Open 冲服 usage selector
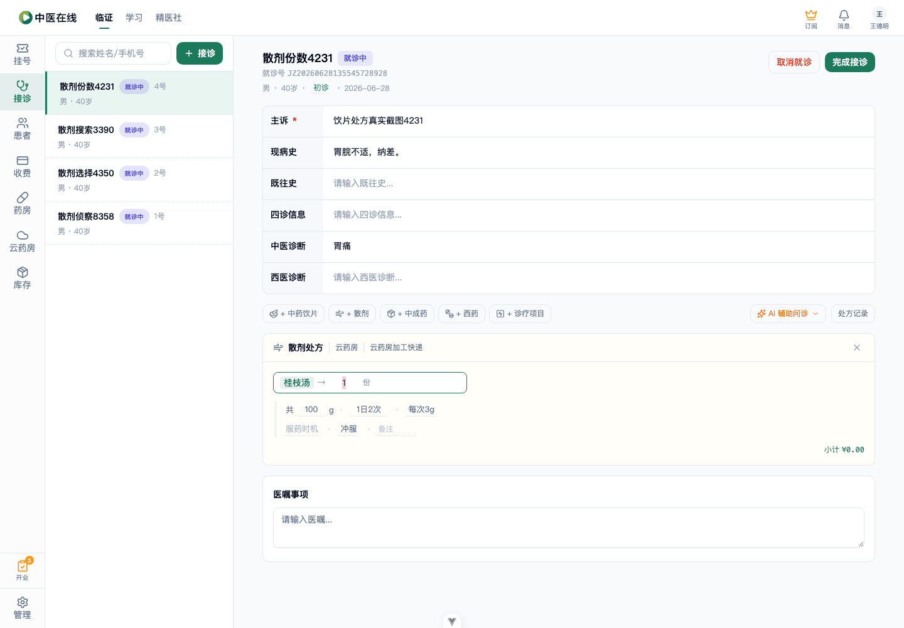The width and height of the screenshot is (904, 628). [x=348, y=429]
